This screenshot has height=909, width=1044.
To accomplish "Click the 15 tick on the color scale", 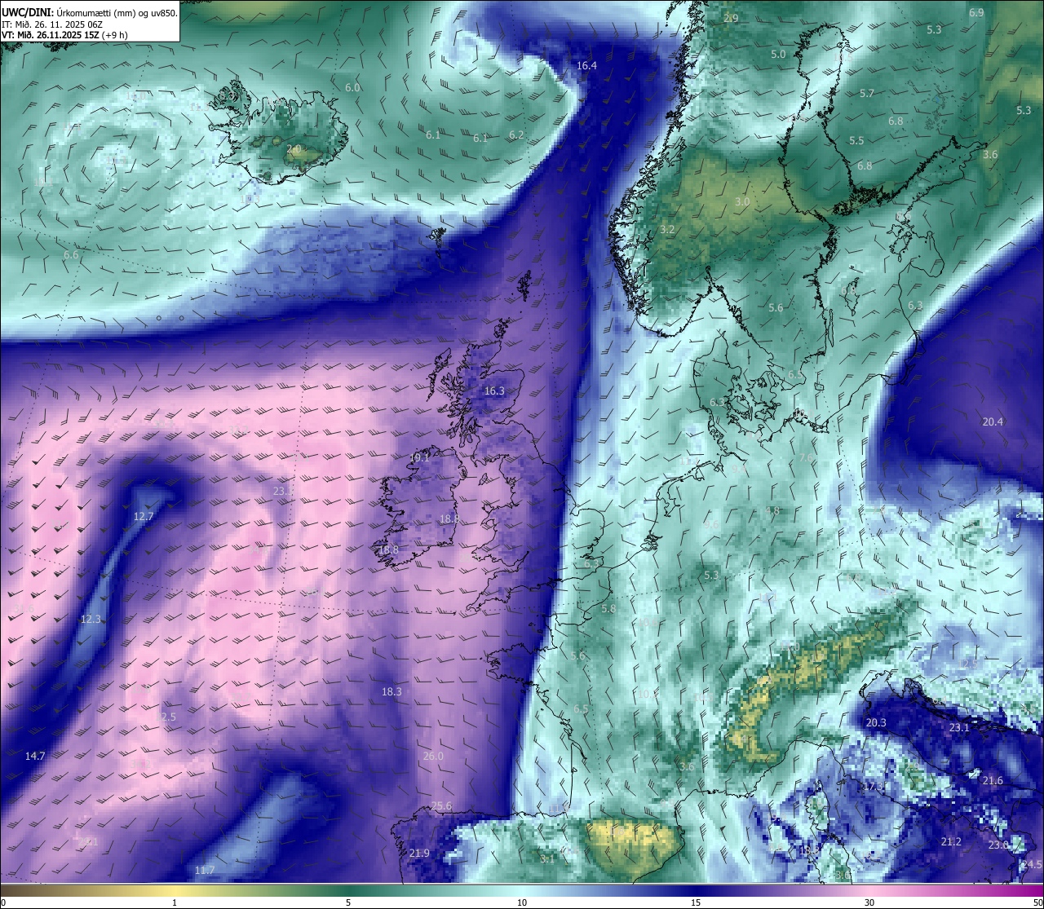I will click(x=696, y=902).
